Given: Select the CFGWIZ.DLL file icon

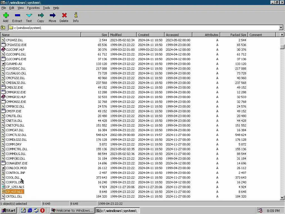Looking at the screenshot, I should (x=3, y=40).
